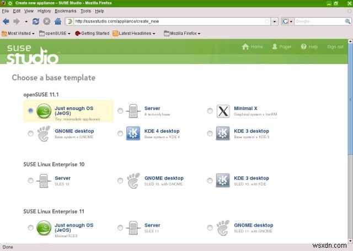Click the Minimal X icon
This screenshot has width=353, height=251.
tap(223, 111)
